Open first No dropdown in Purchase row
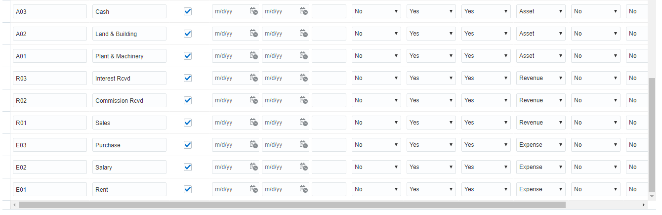Screen dimensions: 662x215 pos(376,145)
